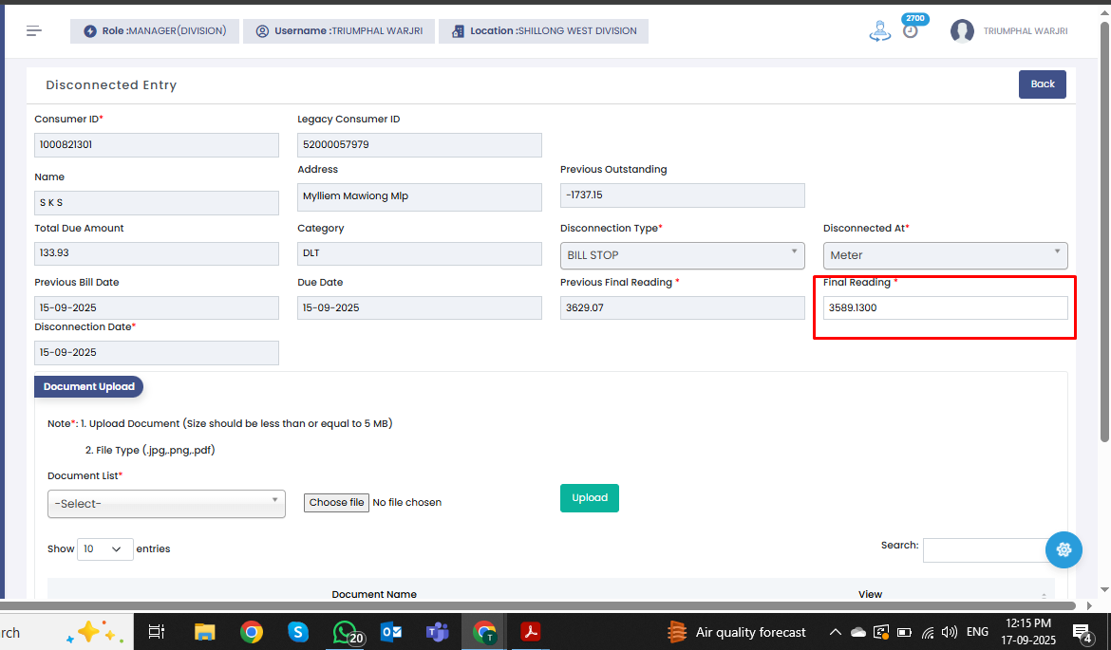1111x650 pixels.
Task: Show hidden system tray icons
Action: pyautogui.click(x=836, y=632)
